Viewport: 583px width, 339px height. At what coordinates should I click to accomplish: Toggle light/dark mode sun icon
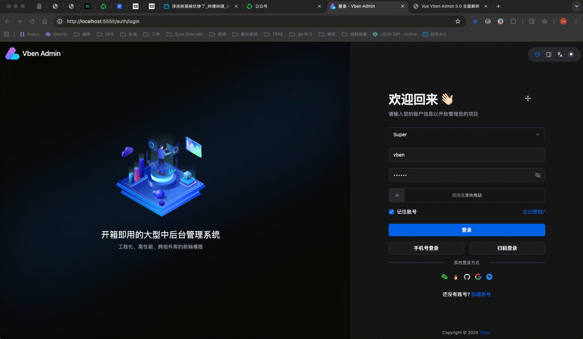(x=571, y=55)
